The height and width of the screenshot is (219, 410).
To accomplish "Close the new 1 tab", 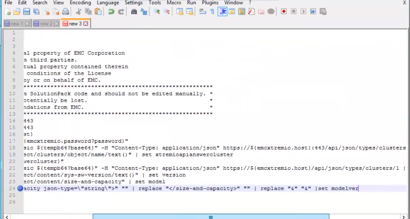I will pyautogui.click(x=27, y=24).
